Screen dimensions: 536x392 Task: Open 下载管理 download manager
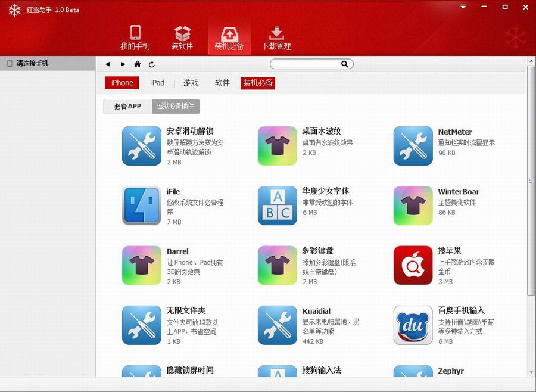coord(276,38)
